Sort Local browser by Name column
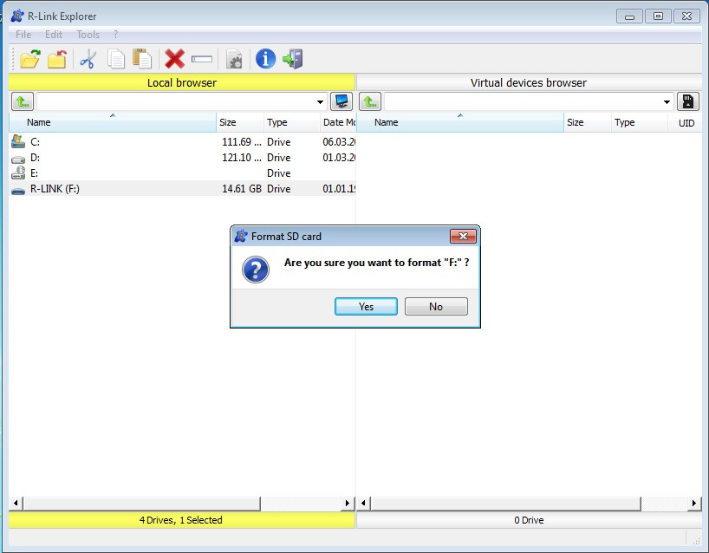Screen dimensions: 709x553 113,122
